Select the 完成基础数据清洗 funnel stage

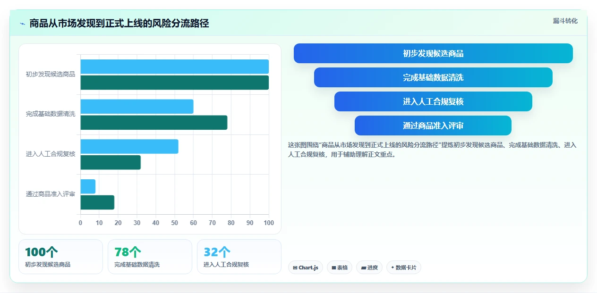pos(433,77)
